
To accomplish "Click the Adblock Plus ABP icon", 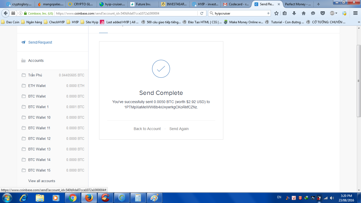I will click(x=332, y=13).
